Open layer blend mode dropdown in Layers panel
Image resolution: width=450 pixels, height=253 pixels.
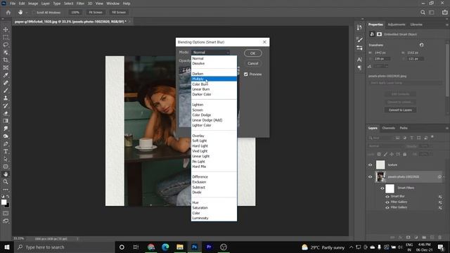[x=386, y=146]
